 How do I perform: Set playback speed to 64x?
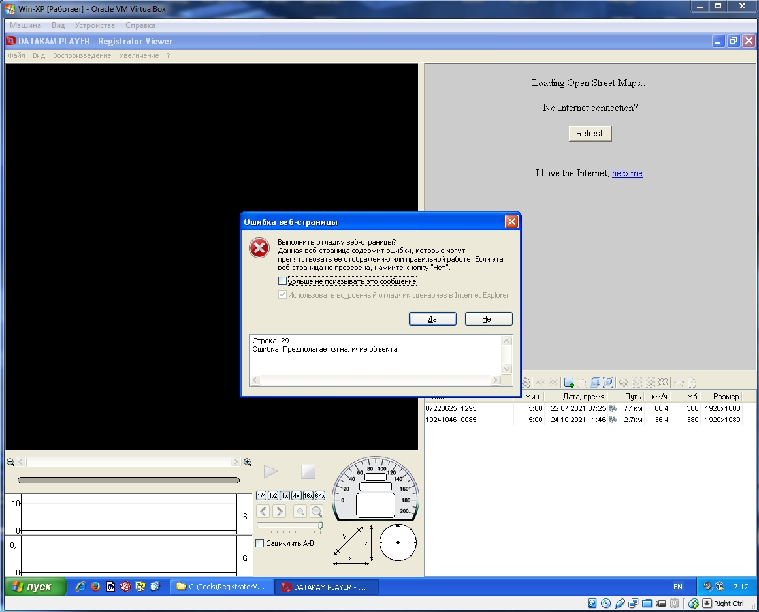320,495
